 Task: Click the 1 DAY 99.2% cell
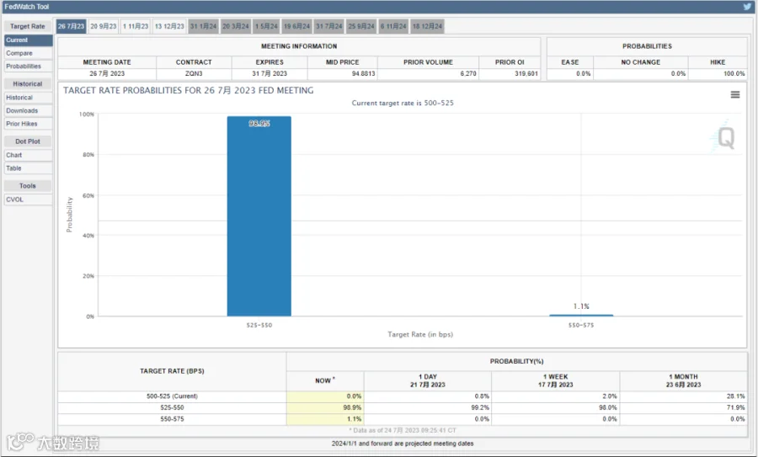point(428,407)
